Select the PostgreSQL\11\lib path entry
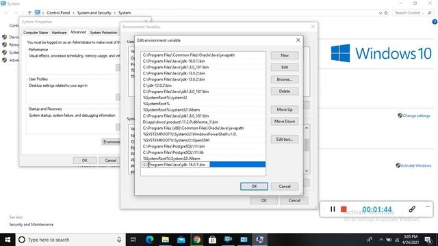Screen dimensions: 438x246 tap(203, 152)
